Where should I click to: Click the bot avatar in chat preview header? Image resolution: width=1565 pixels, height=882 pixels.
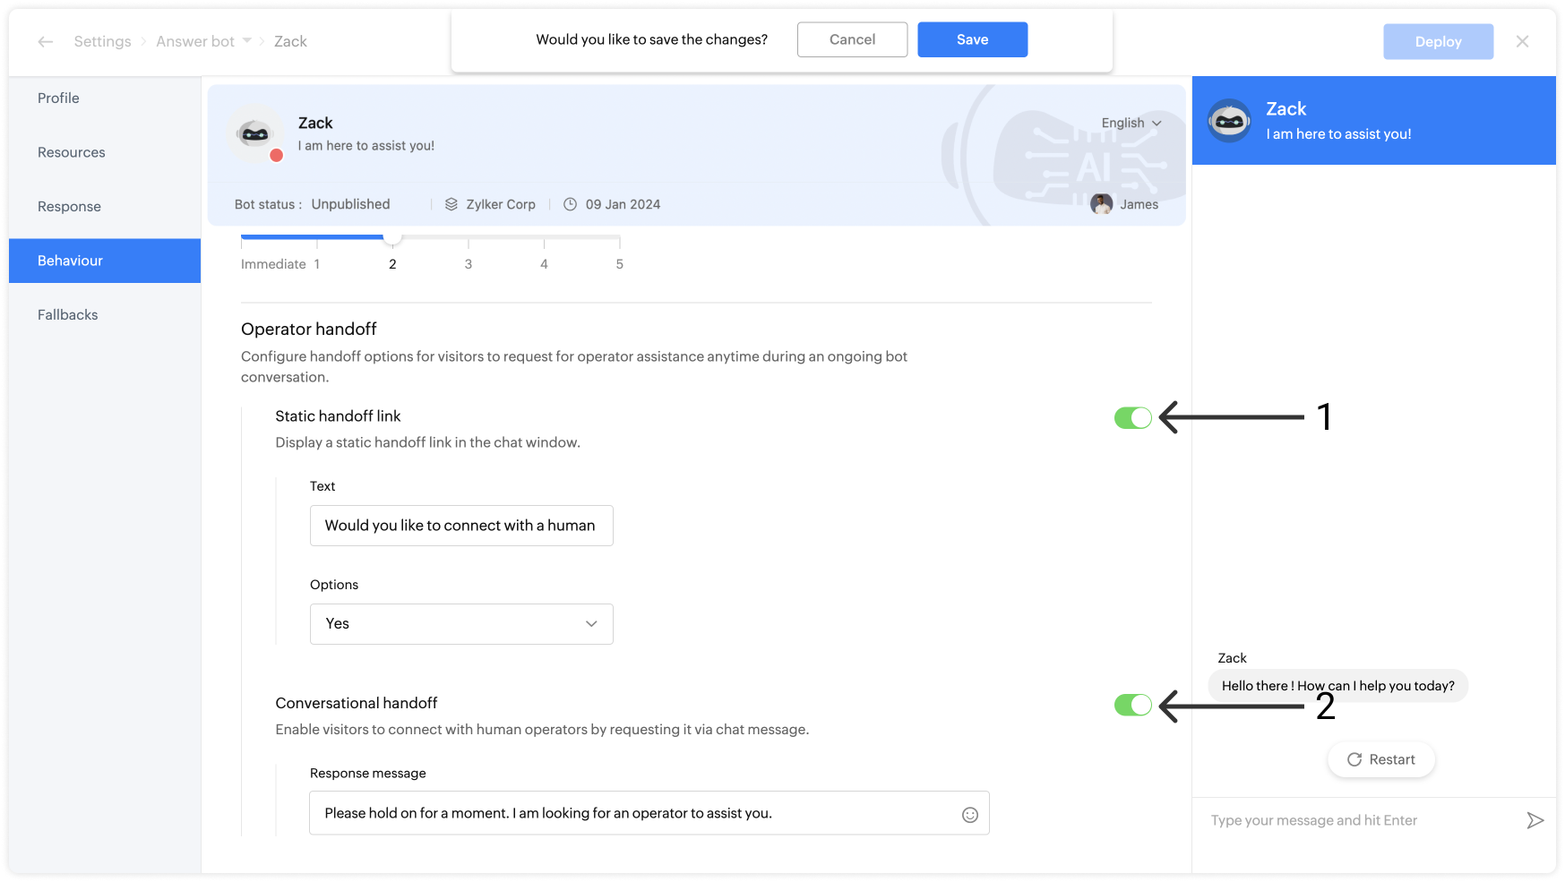(1229, 121)
